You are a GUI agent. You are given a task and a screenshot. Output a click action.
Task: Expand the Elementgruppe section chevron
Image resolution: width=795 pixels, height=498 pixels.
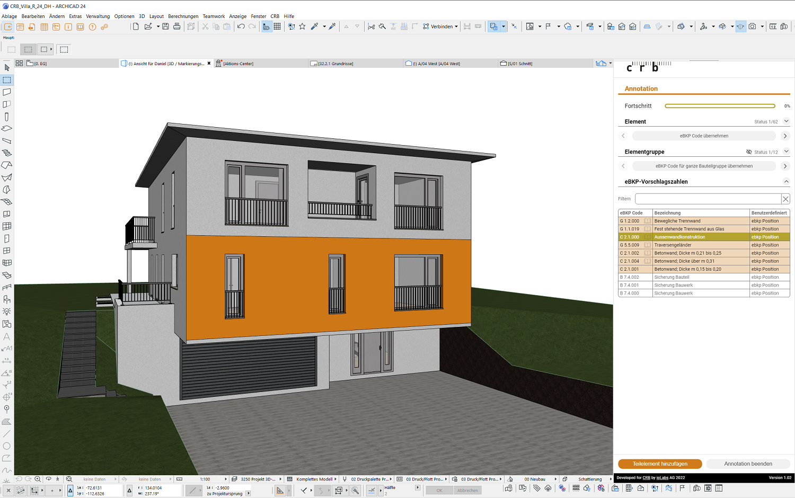(x=786, y=152)
